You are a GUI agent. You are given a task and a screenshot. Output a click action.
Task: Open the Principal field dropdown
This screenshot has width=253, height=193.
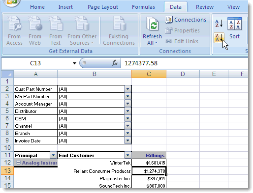[x=53, y=155]
